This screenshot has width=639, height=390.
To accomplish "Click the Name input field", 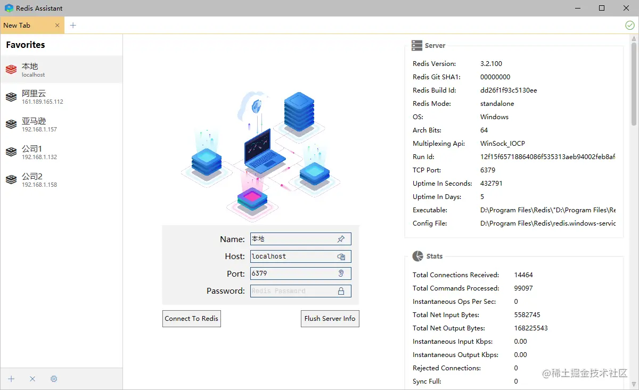I will [x=301, y=239].
